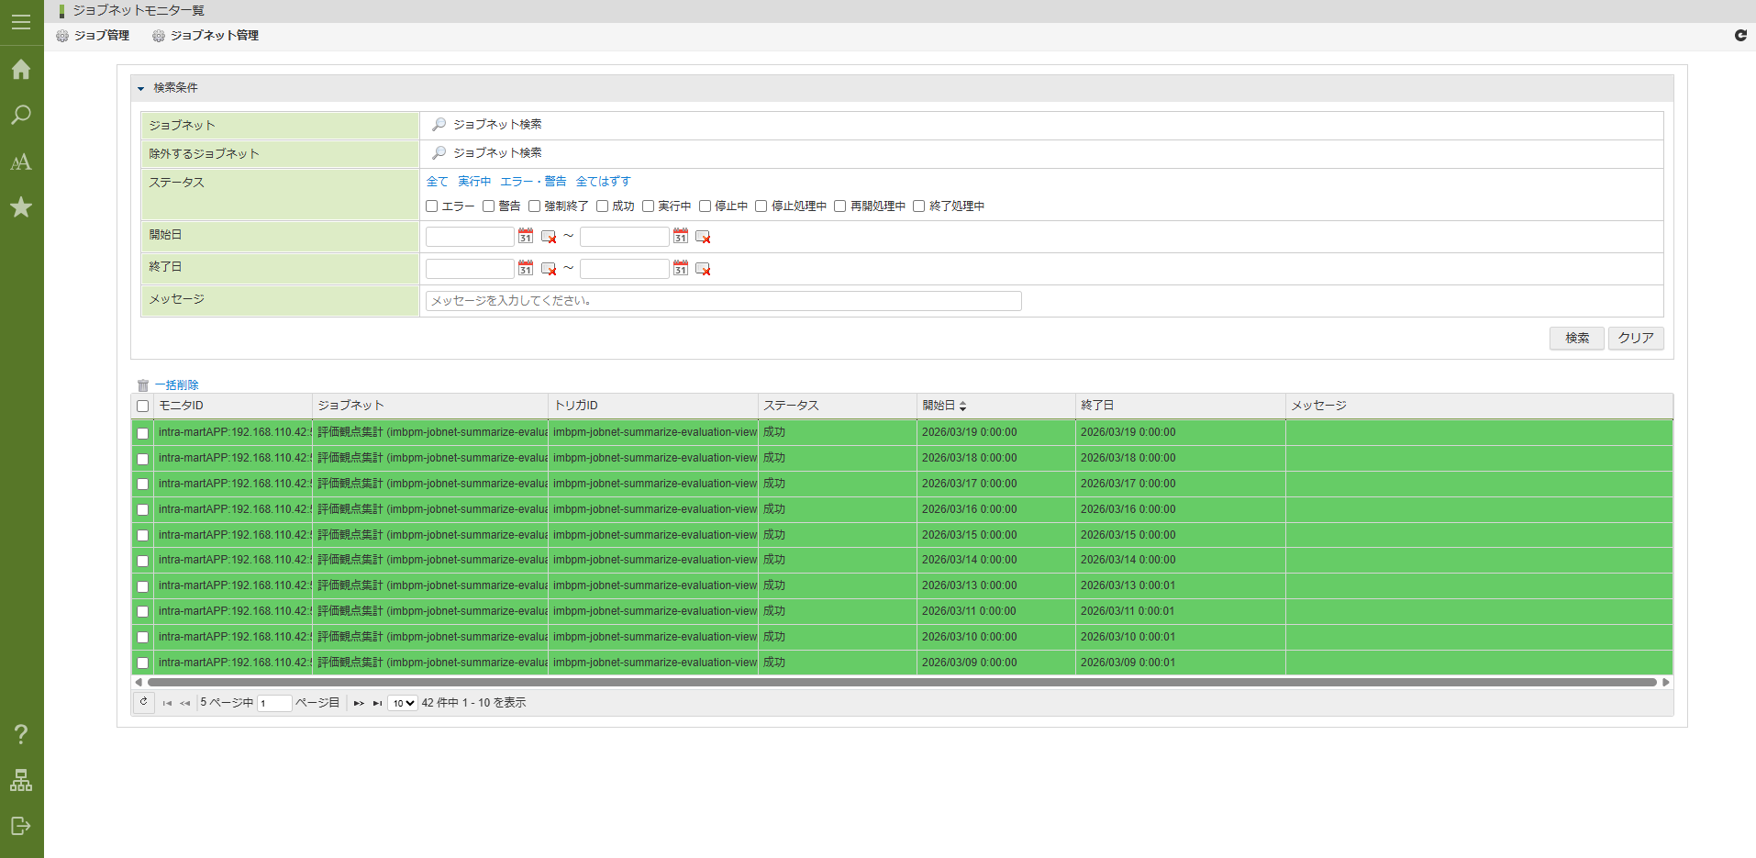Toggle the select-all checkbox in table header
The height and width of the screenshot is (858, 1756).
click(143, 406)
